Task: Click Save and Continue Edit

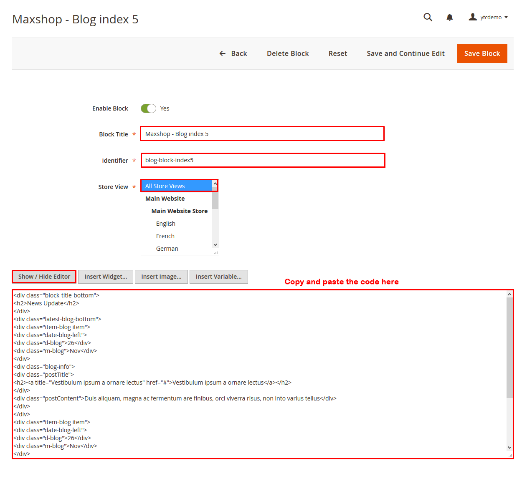Action: [405, 53]
